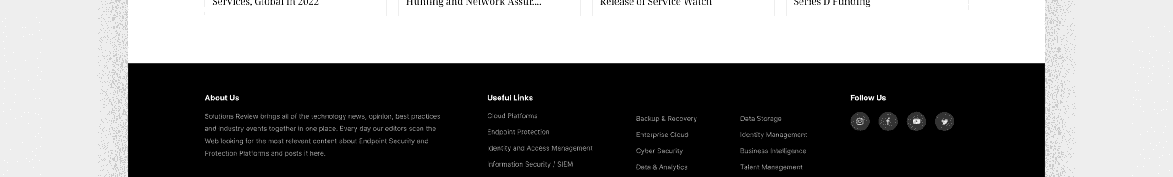Open the 'Services, Global in 2022' article card
1173x177 pixels.
pos(296,6)
